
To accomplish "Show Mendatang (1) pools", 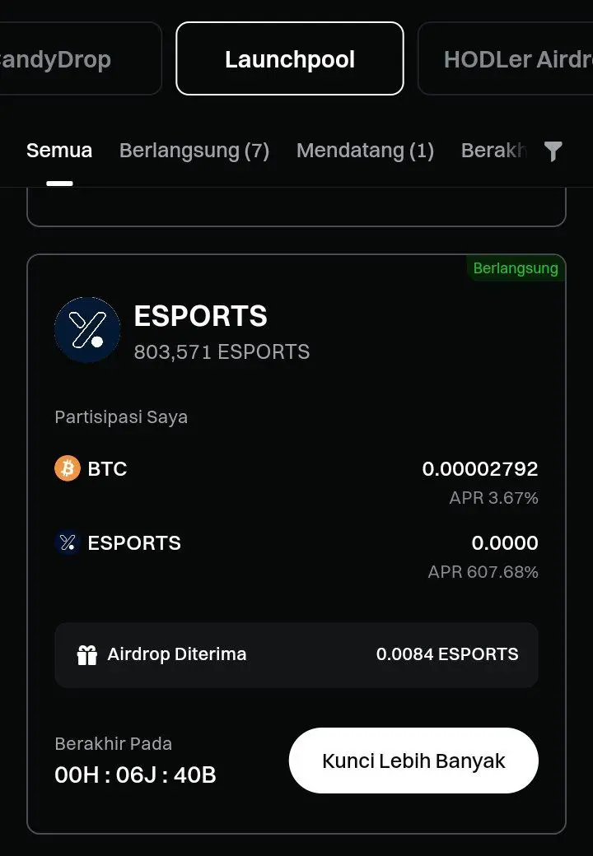I will 366,150.
